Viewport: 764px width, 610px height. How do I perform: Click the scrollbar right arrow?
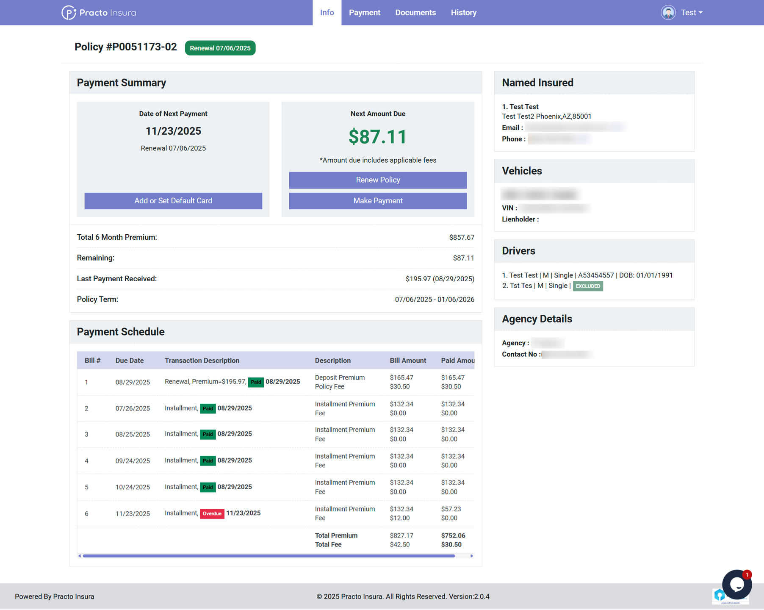tap(471, 556)
